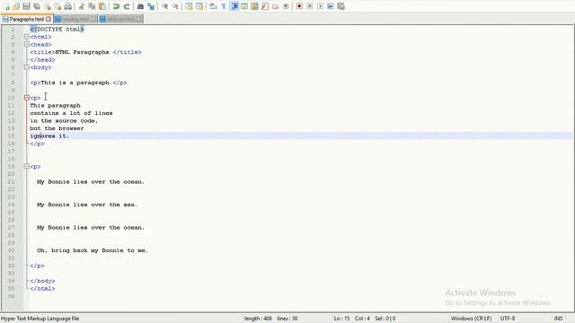This screenshot has width=575, height=323.
Task: Click the Zoom Out toolbar icon
Action: click(175, 6)
